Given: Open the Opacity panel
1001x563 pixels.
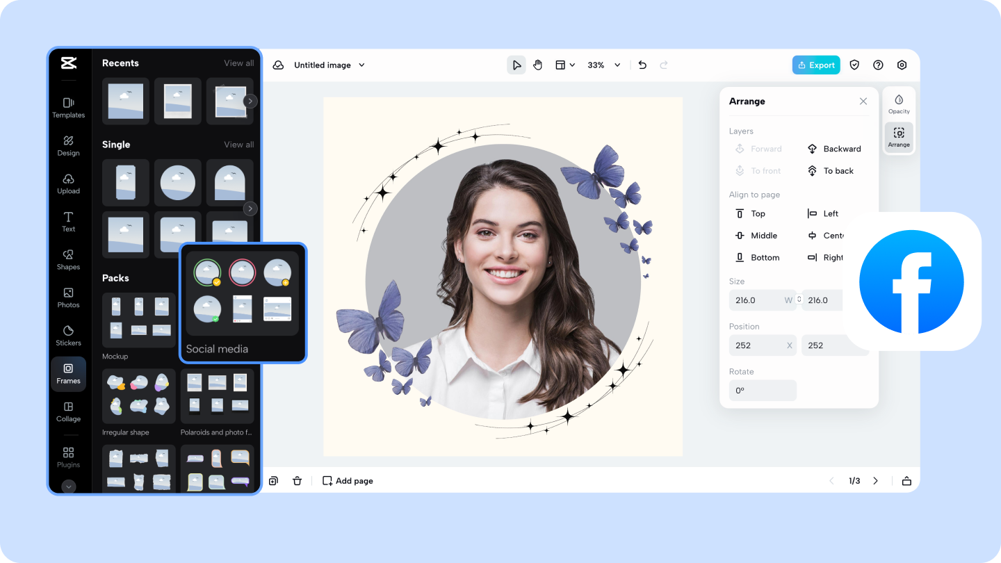Looking at the screenshot, I should point(899,105).
